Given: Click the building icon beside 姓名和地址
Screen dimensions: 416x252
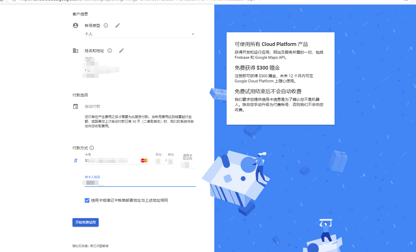Looking at the screenshot, I should click(76, 51).
